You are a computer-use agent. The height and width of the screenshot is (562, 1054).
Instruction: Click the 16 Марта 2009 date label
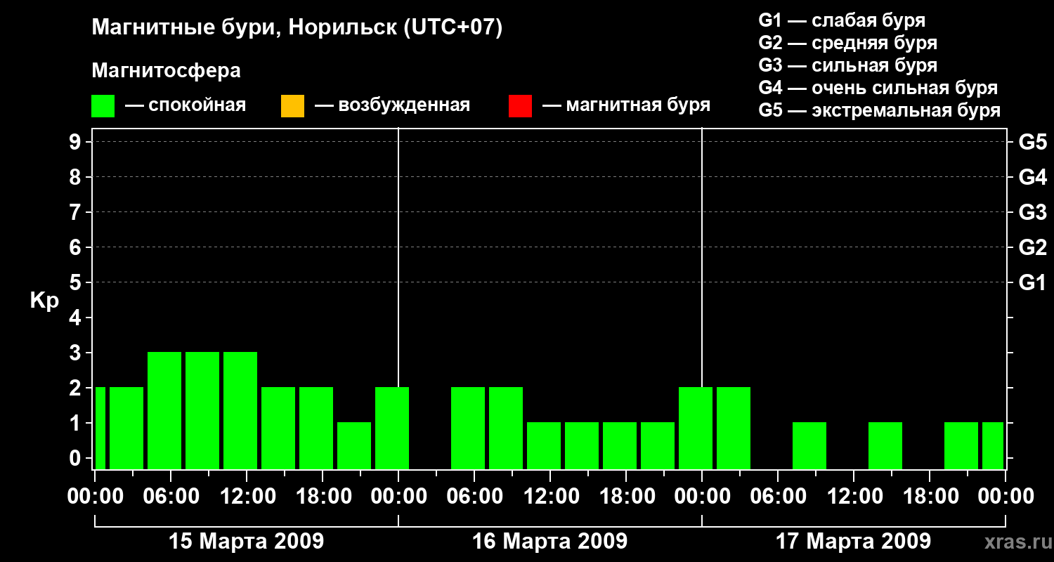click(550, 541)
